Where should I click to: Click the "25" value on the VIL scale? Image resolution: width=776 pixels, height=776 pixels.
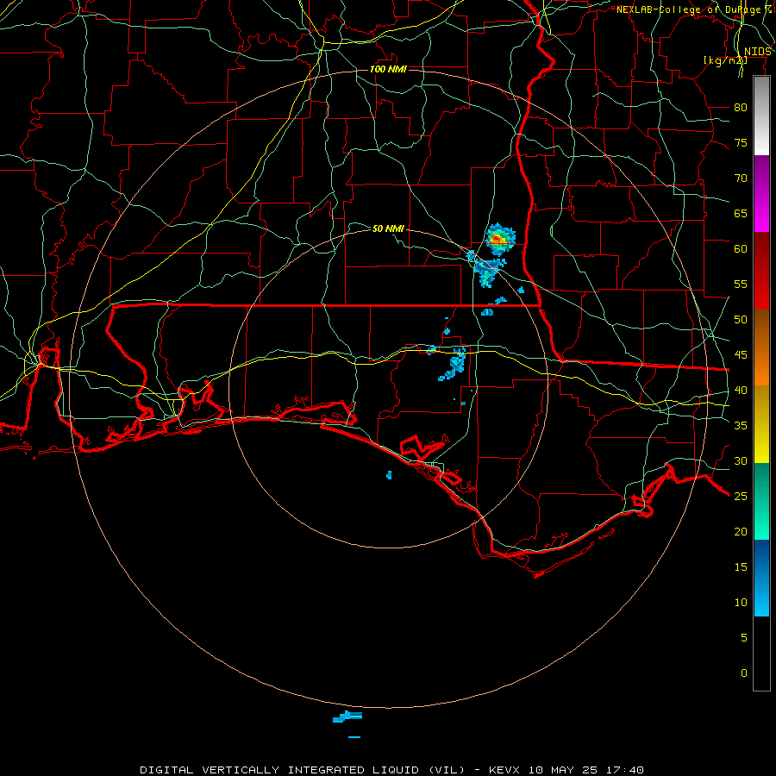pos(741,497)
